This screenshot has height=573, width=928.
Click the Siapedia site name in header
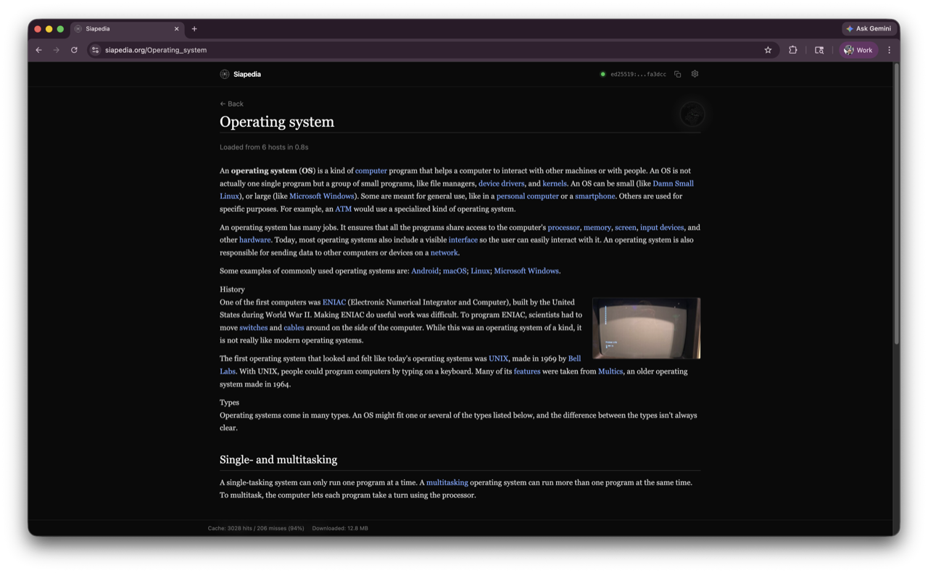tap(247, 74)
